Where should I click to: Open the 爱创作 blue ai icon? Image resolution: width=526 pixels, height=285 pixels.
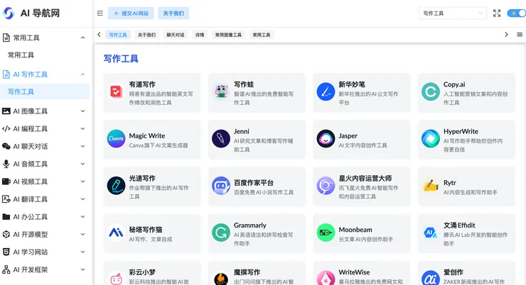coord(431,279)
